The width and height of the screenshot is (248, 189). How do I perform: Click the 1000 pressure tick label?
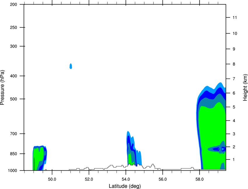[x=12, y=170]
